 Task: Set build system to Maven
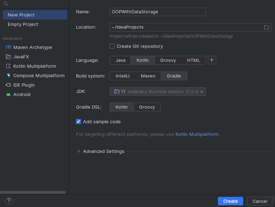148,76
